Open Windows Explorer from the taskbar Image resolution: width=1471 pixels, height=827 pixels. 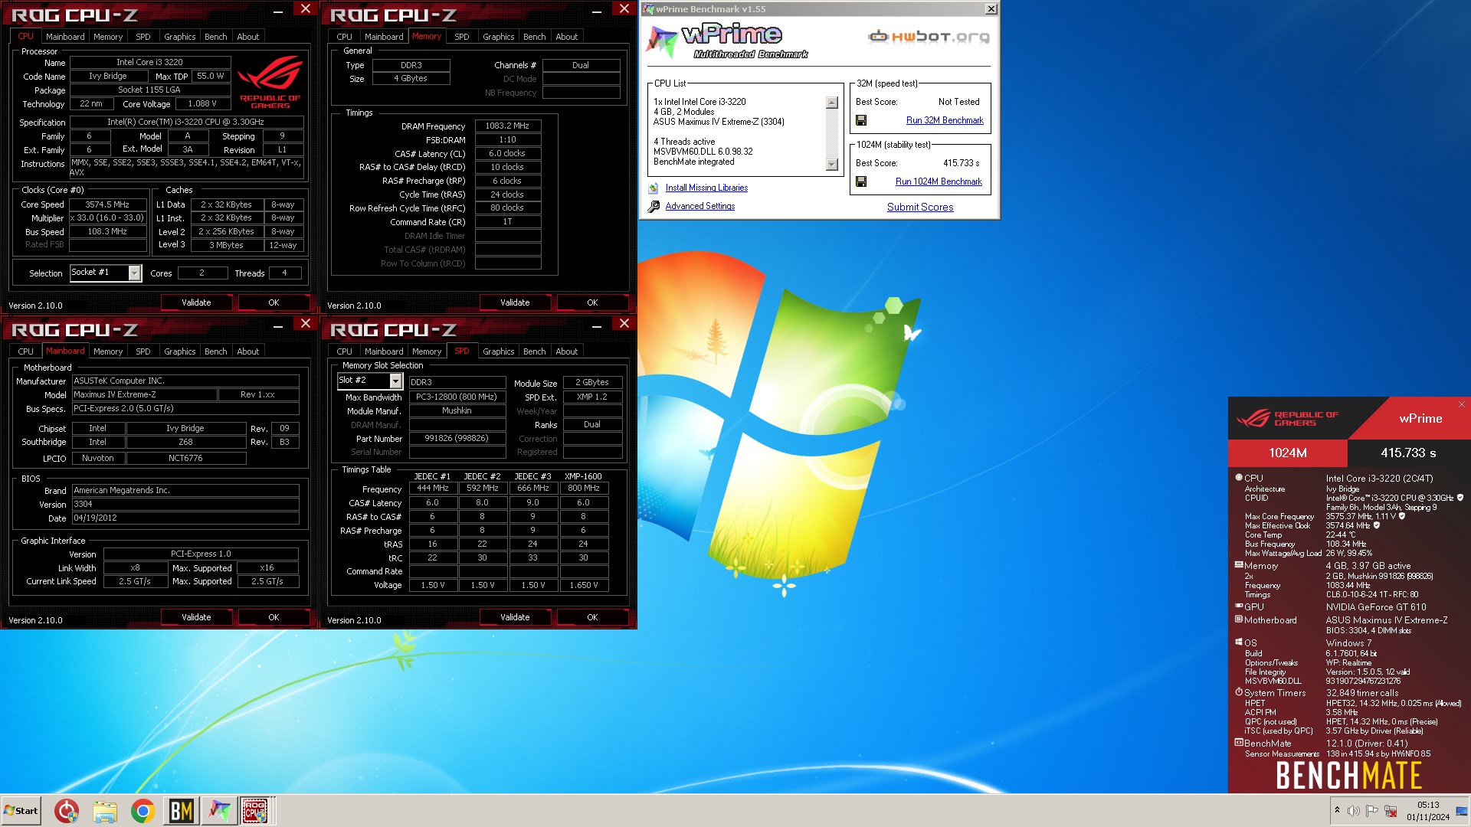(105, 810)
